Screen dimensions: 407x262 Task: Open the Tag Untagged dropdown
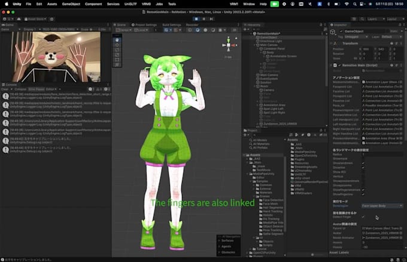(x=356, y=37)
